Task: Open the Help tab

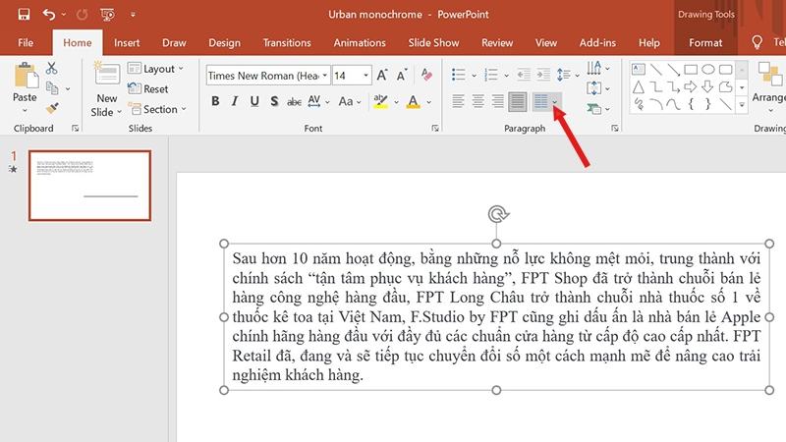Action: (x=649, y=43)
